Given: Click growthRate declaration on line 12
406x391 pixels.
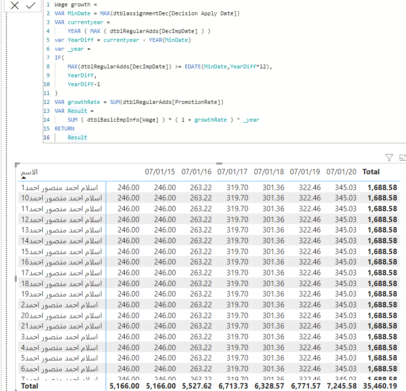Looking at the screenshot, I should [84, 102].
